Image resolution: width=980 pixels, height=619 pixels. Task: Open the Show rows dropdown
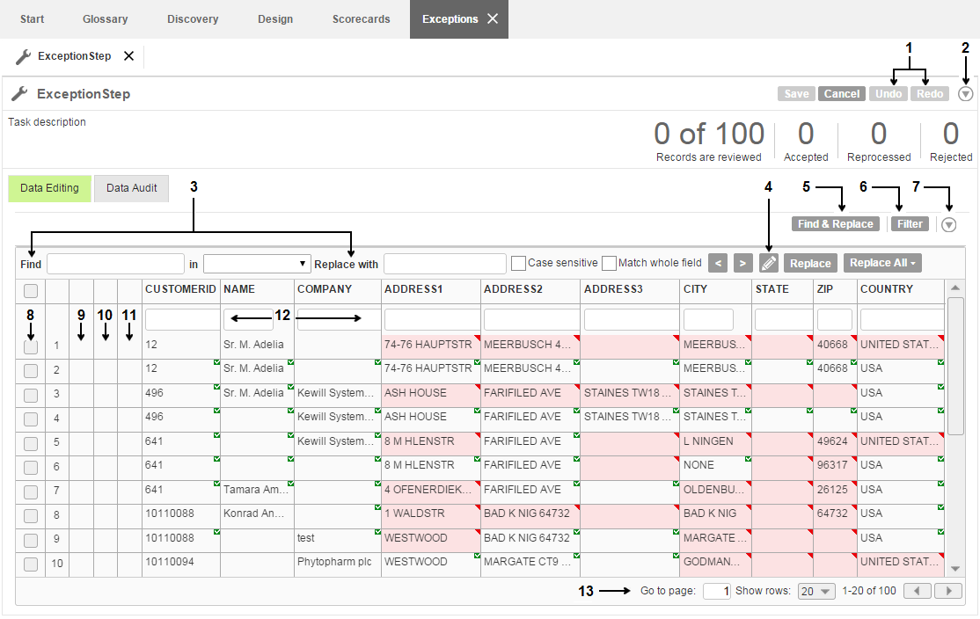click(x=816, y=591)
